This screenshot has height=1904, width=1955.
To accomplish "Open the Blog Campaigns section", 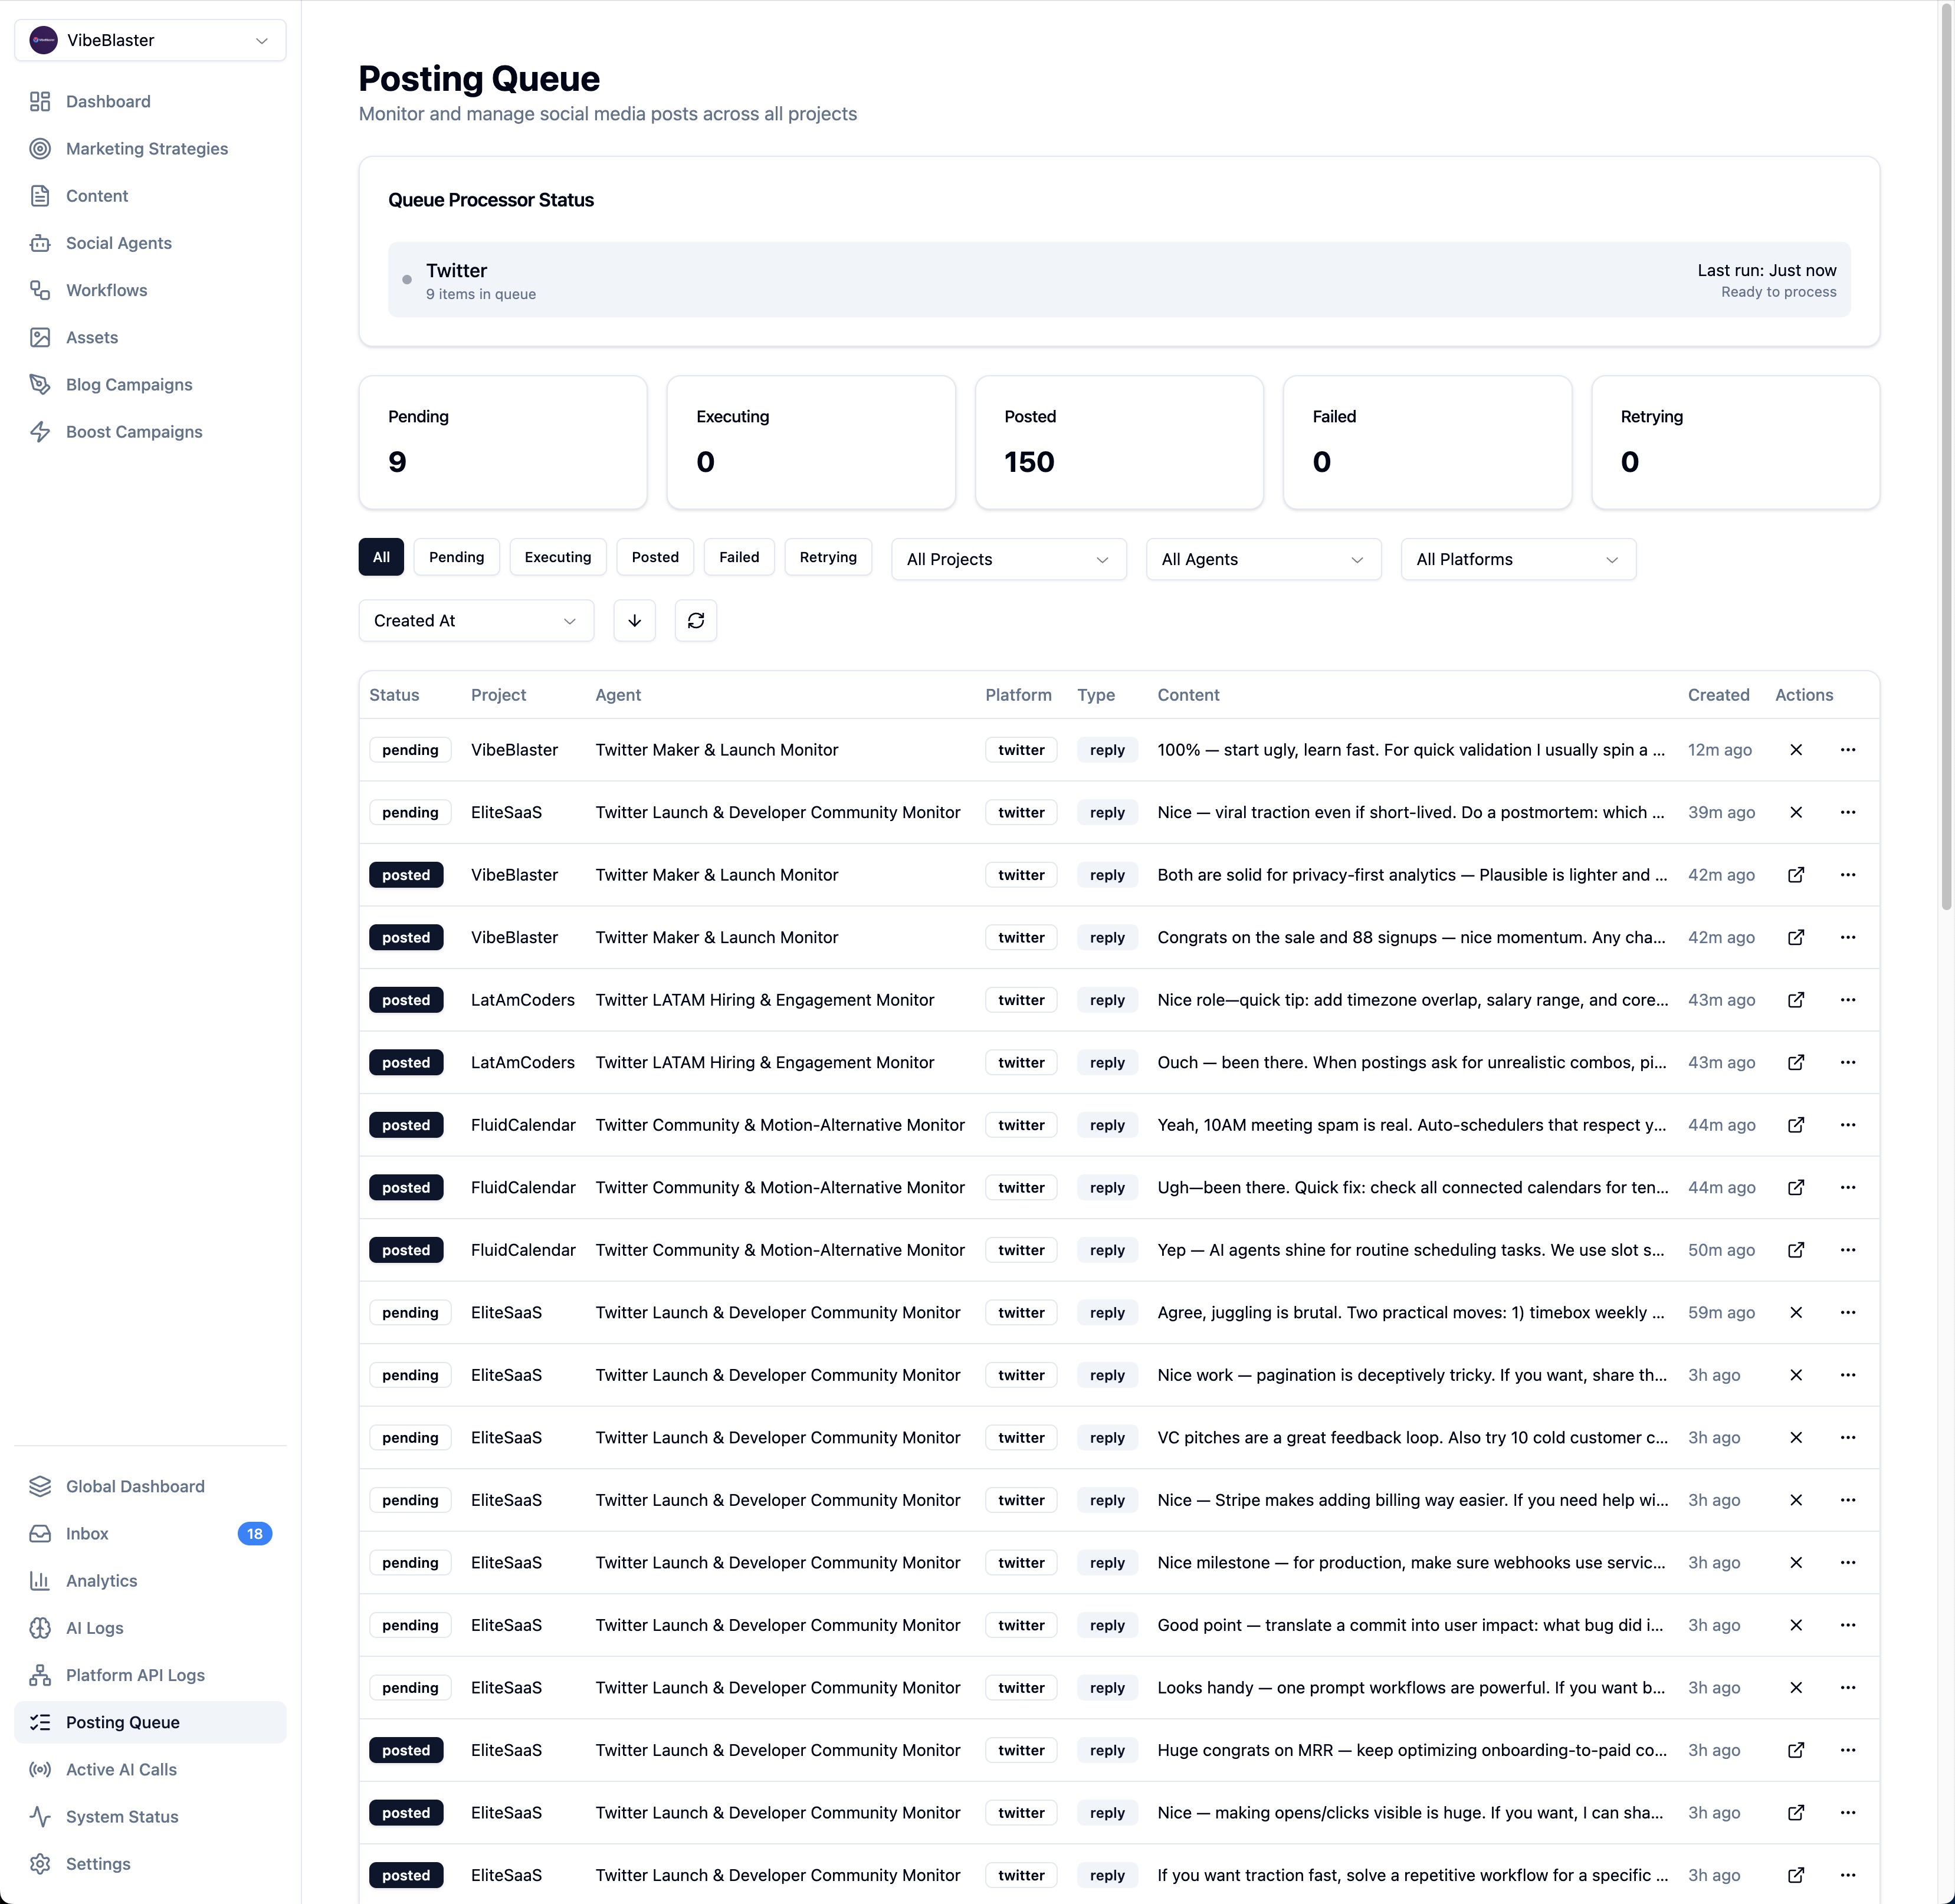I will click(x=128, y=384).
